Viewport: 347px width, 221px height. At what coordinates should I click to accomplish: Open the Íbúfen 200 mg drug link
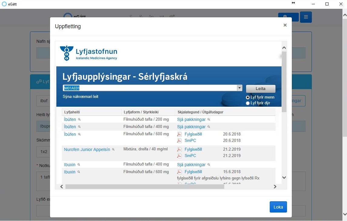pyautogui.click(x=70, y=119)
